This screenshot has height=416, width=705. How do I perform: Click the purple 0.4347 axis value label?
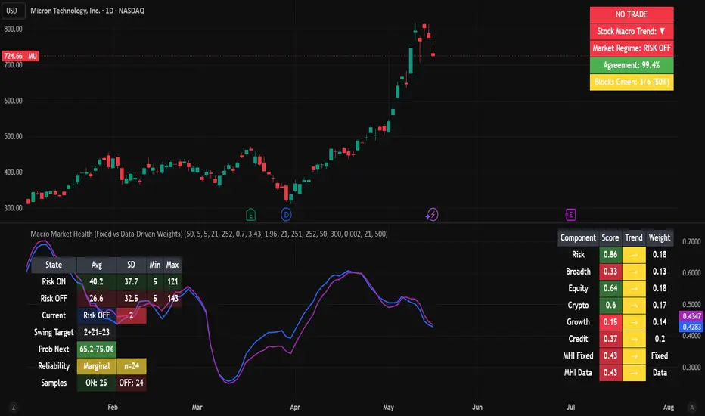point(691,316)
